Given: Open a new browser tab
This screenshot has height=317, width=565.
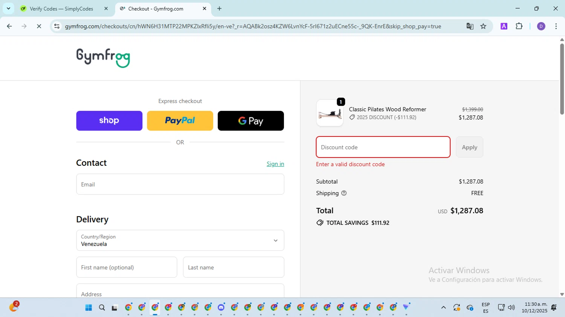Looking at the screenshot, I should pos(220,9).
